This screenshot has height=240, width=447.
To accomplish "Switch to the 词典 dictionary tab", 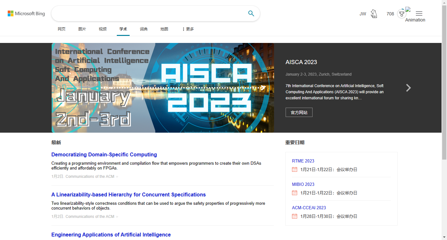I will point(144,29).
